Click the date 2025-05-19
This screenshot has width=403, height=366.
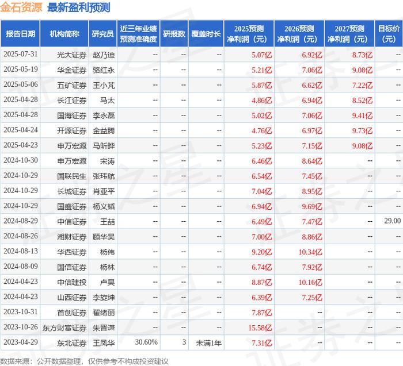(21, 70)
